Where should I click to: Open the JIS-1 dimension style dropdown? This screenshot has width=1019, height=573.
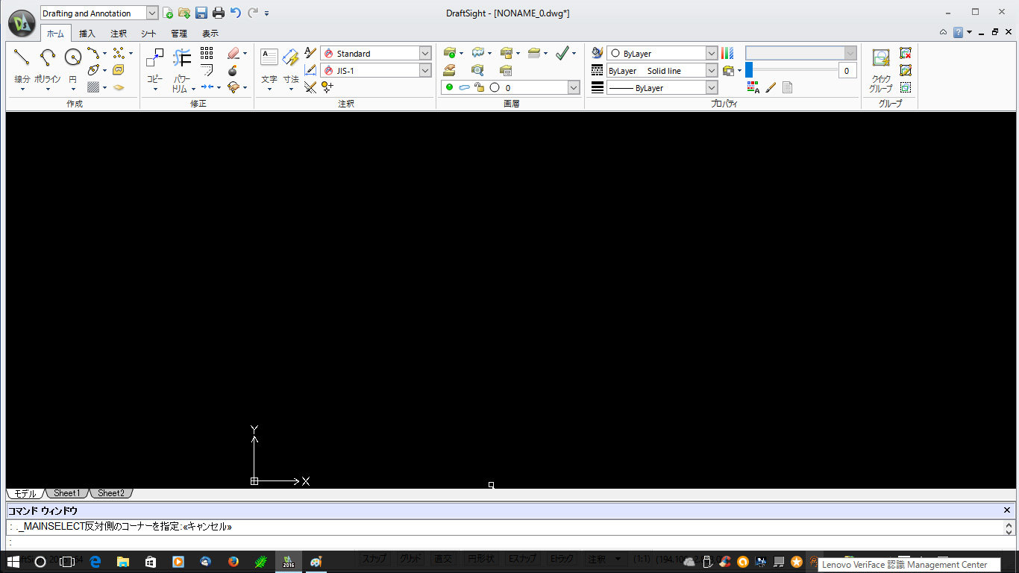425,70
